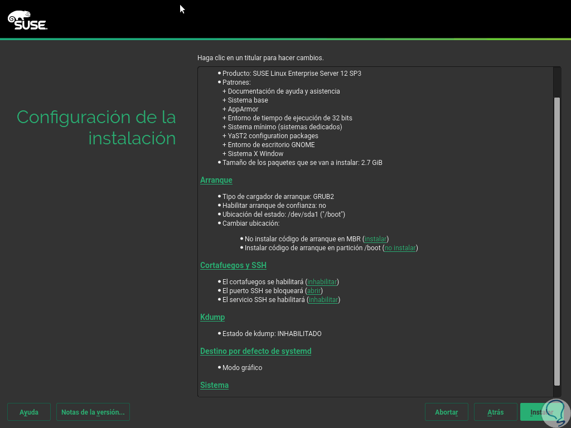Image resolution: width=571 pixels, height=428 pixels.
Task: Click 'no instalar' link for /boot partition
Action: tap(400, 248)
